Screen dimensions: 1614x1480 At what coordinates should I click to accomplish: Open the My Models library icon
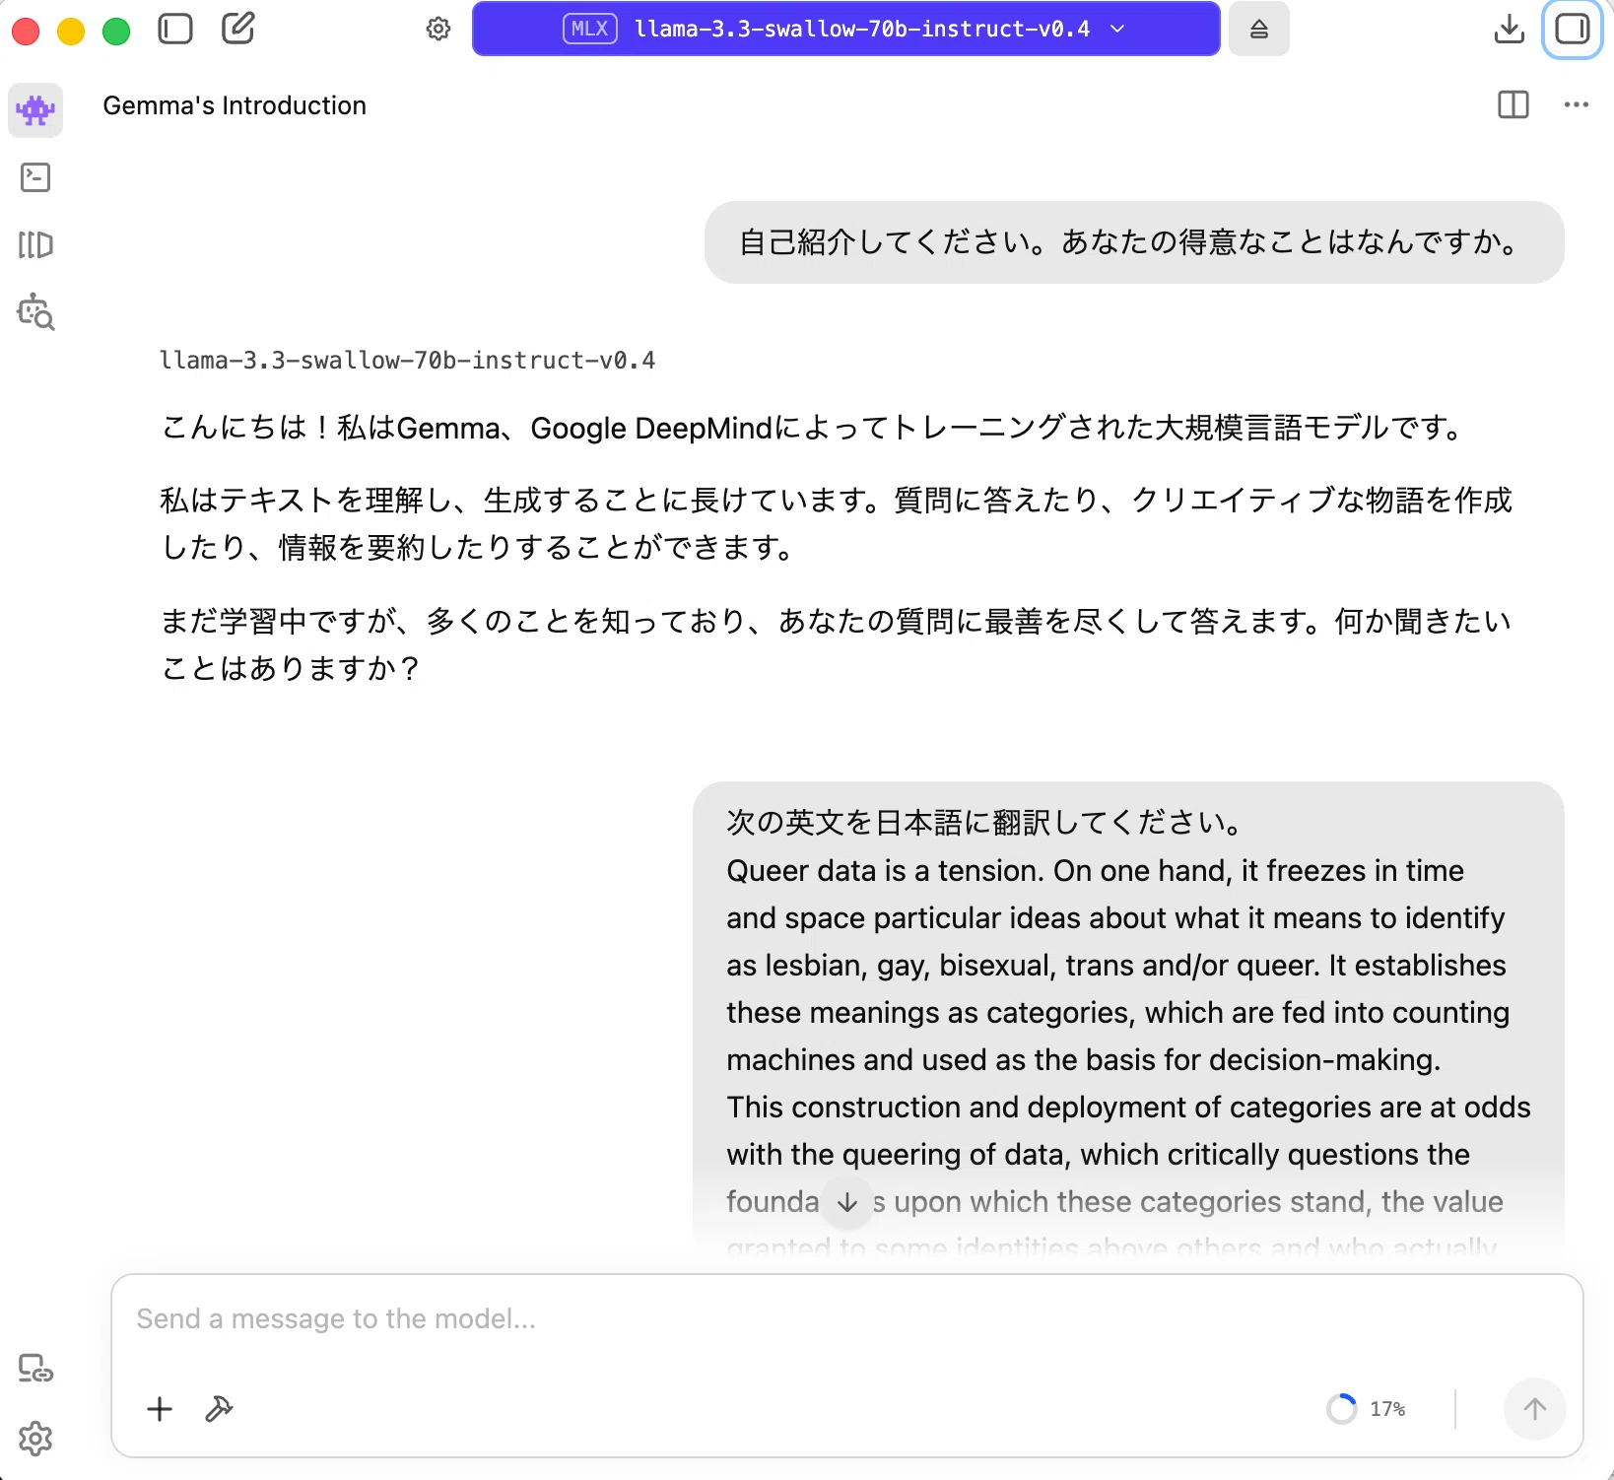coord(35,244)
